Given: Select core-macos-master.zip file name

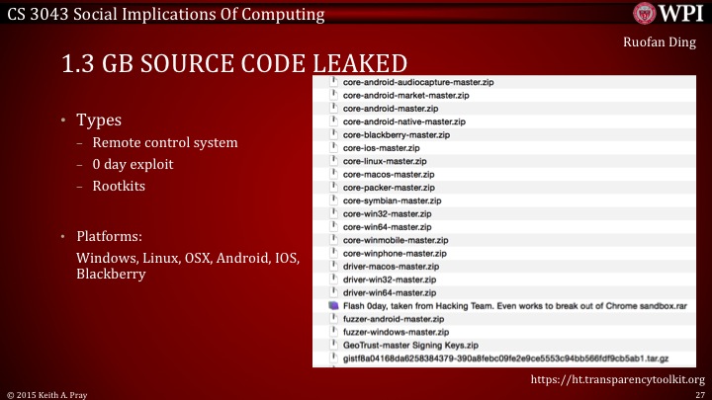Looking at the screenshot, I should pos(389,174).
